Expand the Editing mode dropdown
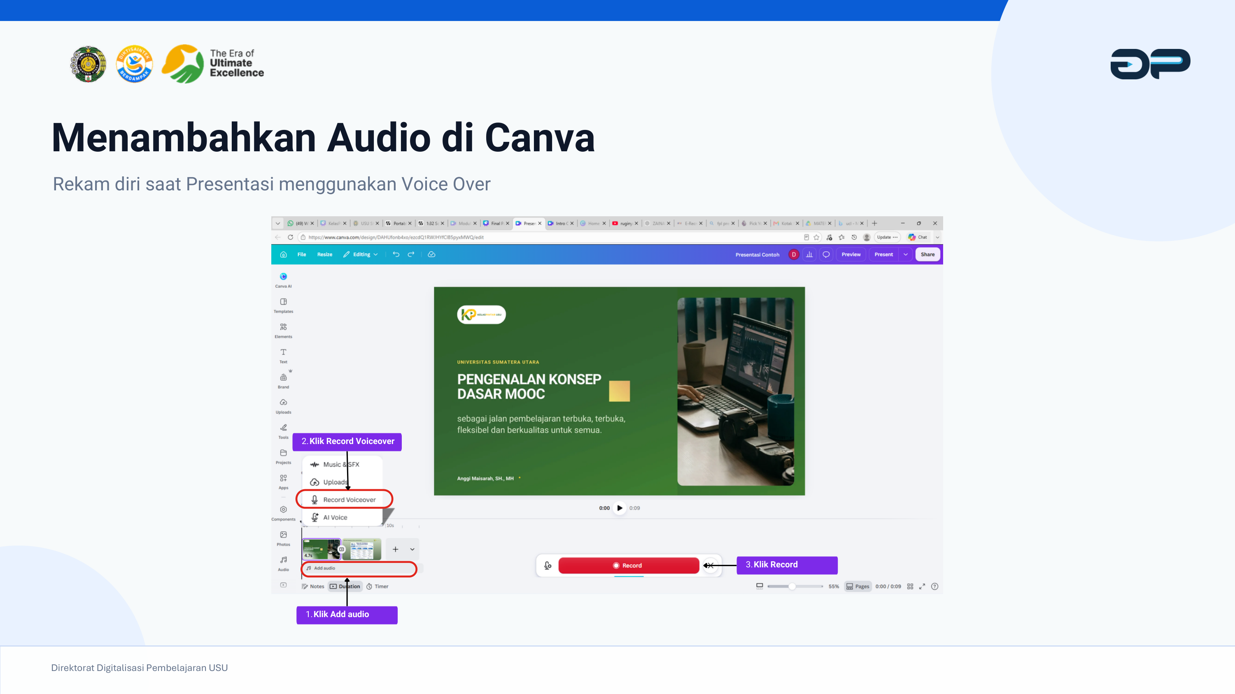The image size is (1235, 694). [x=361, y=254]
